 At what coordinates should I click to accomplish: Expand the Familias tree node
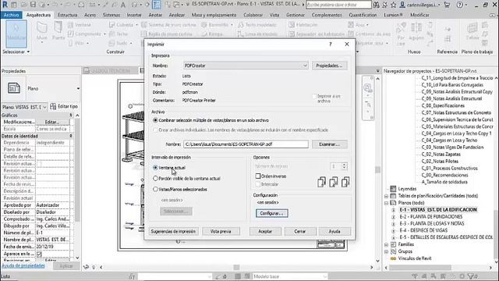coord(387,244)
